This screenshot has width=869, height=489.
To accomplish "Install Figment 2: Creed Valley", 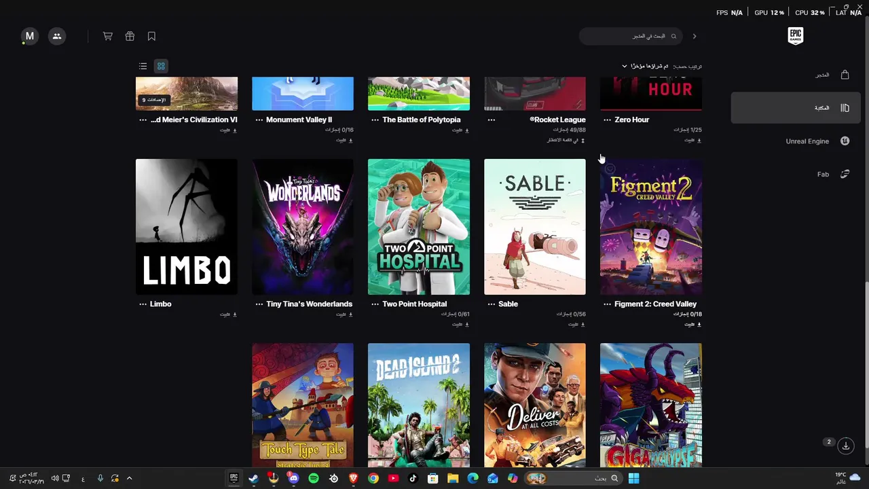I will [x=692, y=325].
